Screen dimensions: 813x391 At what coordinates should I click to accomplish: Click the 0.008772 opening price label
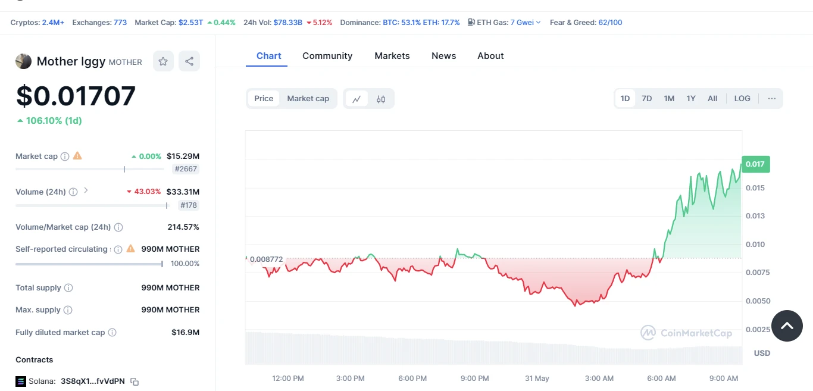tap(266, 259)
